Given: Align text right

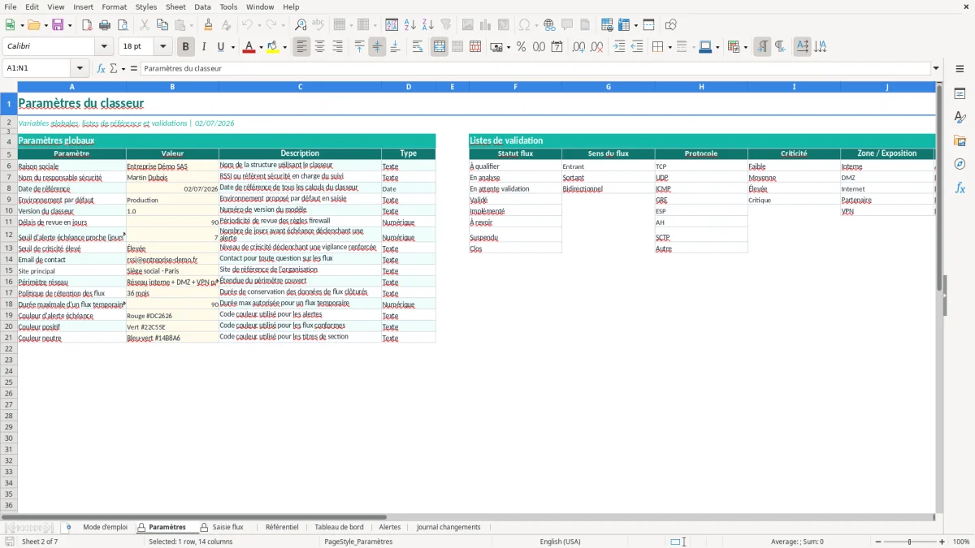Looking at the screenshot, I should (338, 47).
